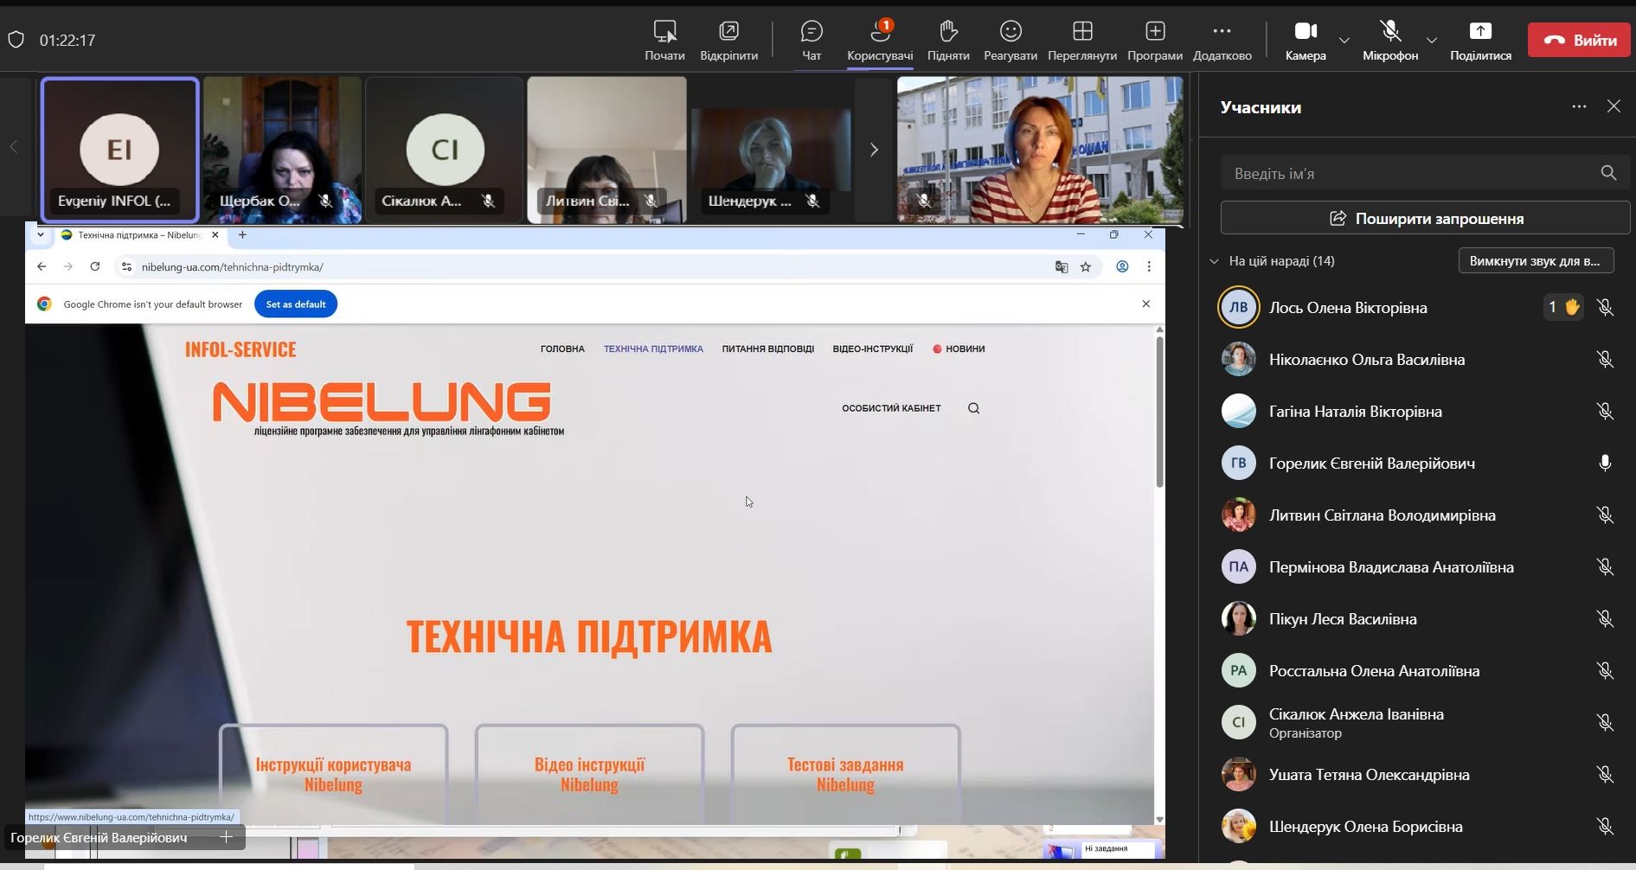Click Chrome reload page icon
The image size is (1636, 870).
(x=95, y=266)
